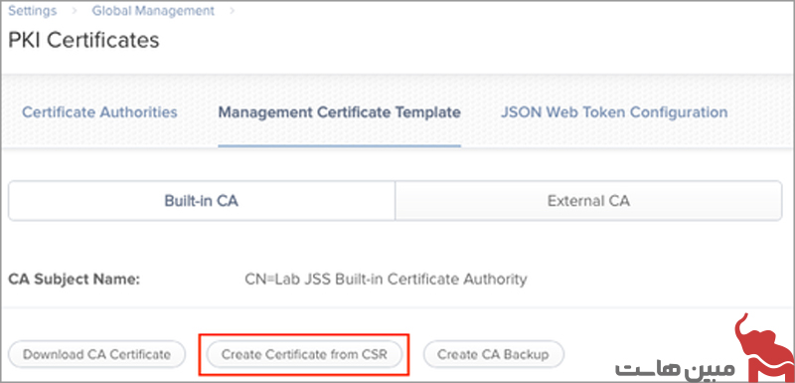
Task: Open the Settings breadcrumb link
Action: click(33, 11)
